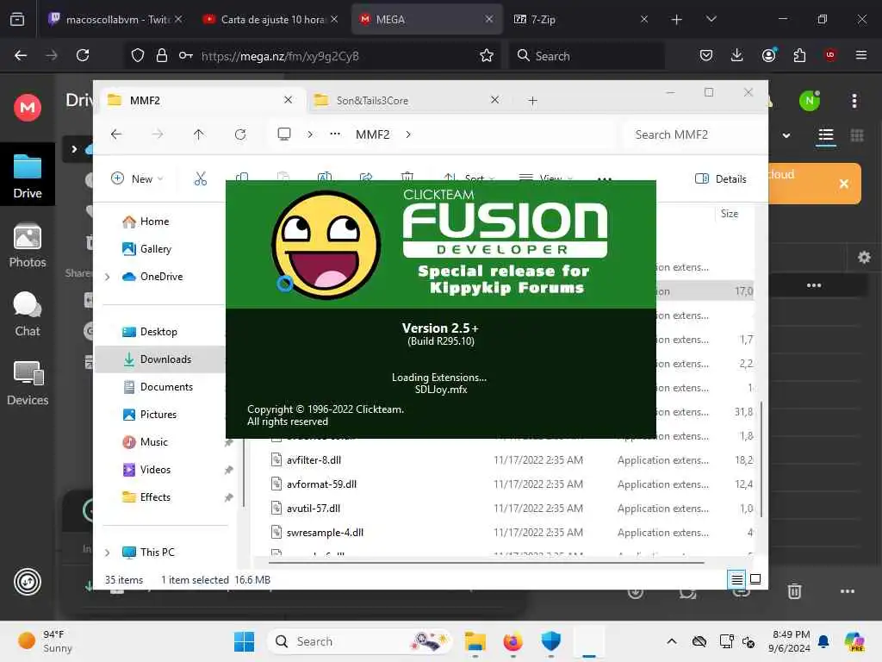Screen dimensions: 882x662
Task: Switch MEGA to list view
Action: [x=825, y=135]
